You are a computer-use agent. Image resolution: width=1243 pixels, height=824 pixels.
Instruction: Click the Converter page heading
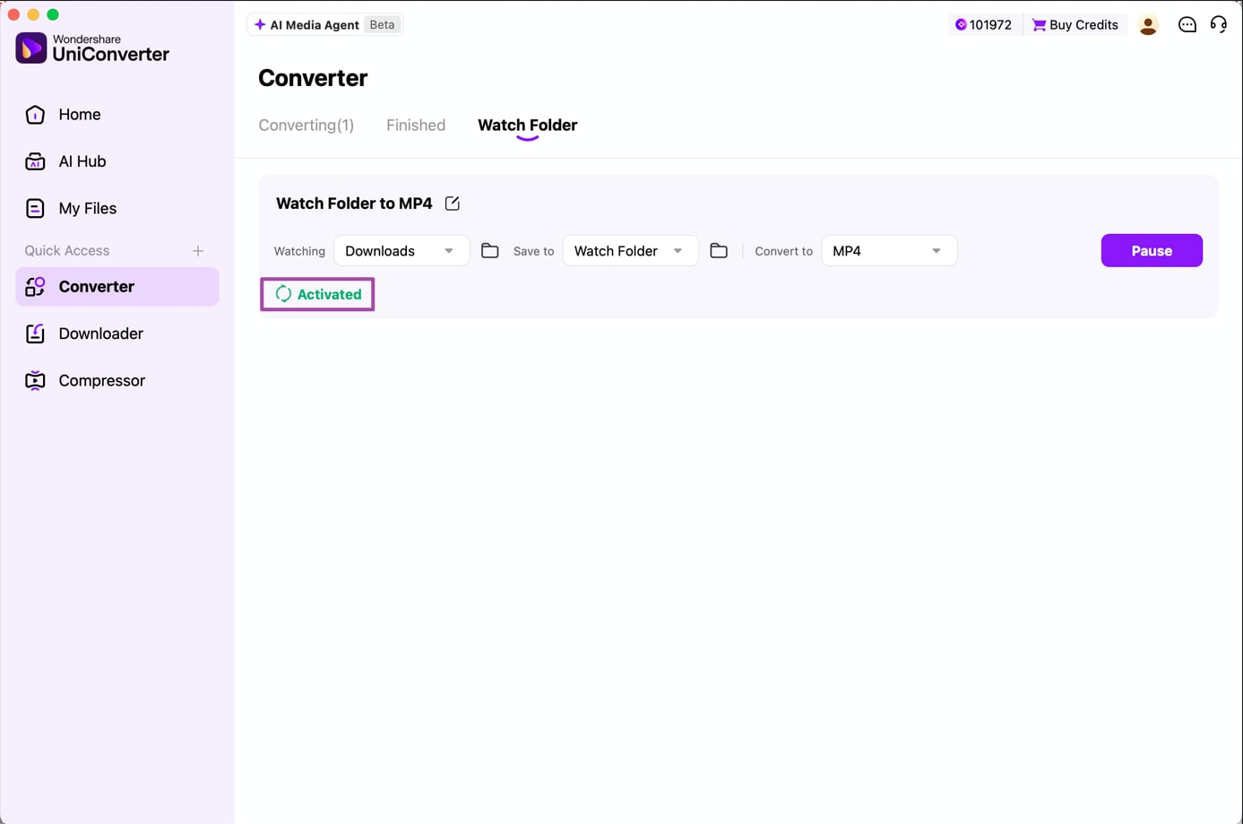pos(313,78)
